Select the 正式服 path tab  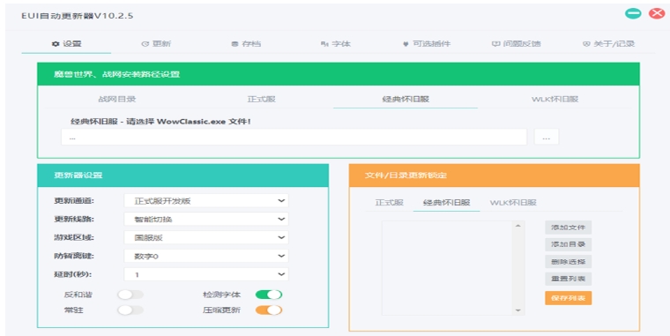(x=261, y=99)
